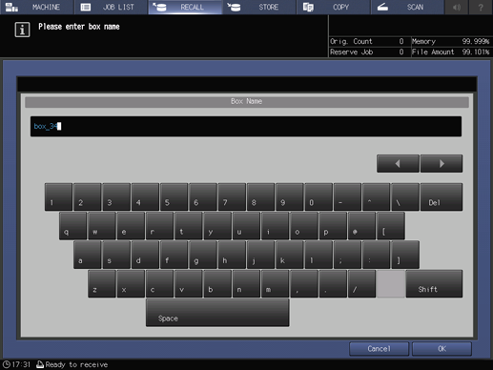The image size is (493, 370).
Task: Go to the COPY tab
Action: point(334,7)
